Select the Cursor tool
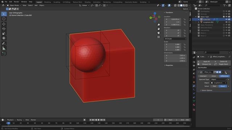 [4, 19]
